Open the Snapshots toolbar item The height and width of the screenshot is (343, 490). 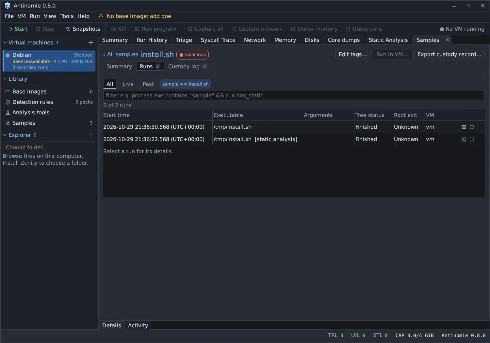click(83, 29)
